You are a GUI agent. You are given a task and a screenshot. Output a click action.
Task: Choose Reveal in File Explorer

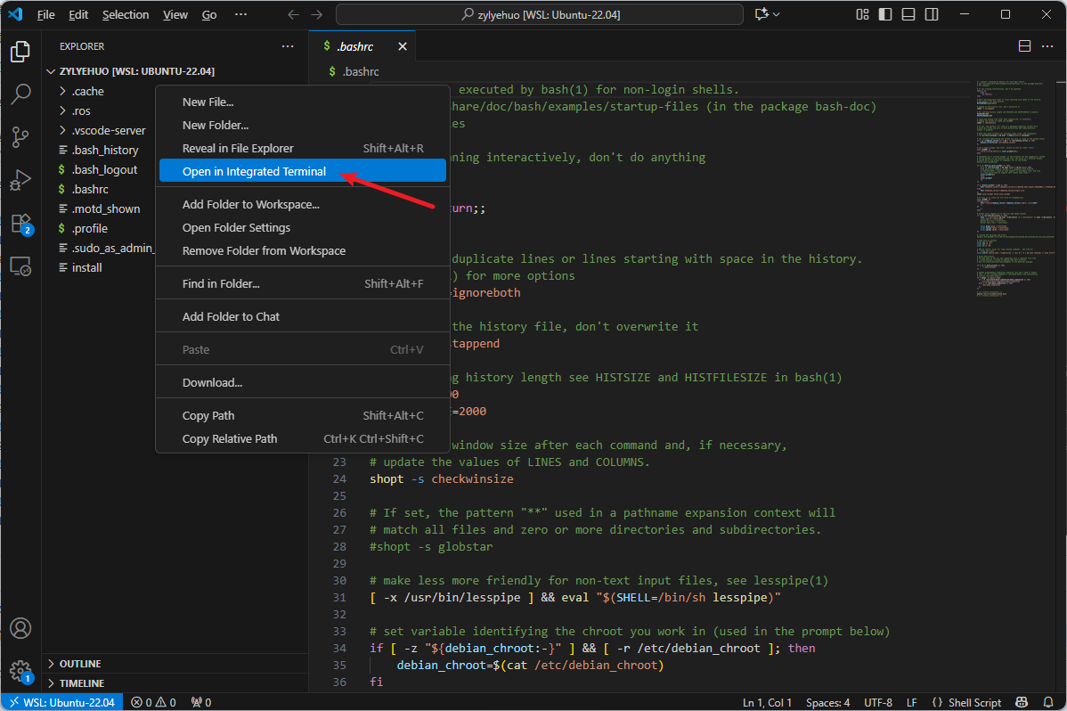click(303, 149)
